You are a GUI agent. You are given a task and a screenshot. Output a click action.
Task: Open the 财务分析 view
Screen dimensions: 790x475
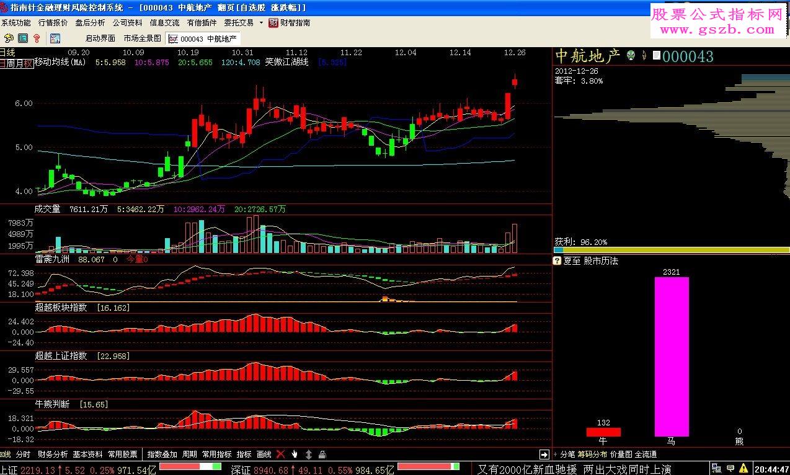pos(53,455)
